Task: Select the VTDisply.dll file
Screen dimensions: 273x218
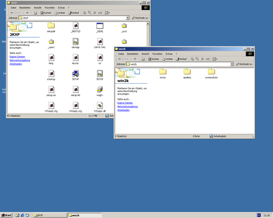Action: tap(100, 105)
